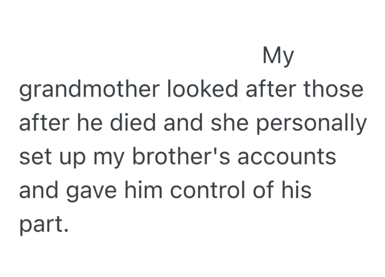385x277 pixels.
Task: Click the capitalized word "My" on the top line
Action: coord(278,56)
